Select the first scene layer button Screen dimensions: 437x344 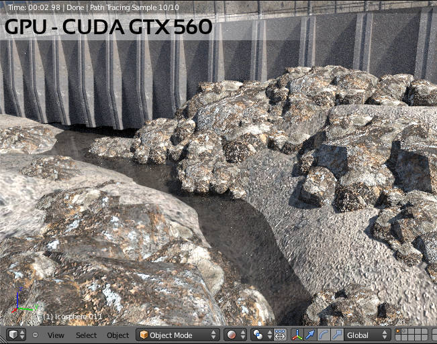pyautogui.click(x=399, y=332)
